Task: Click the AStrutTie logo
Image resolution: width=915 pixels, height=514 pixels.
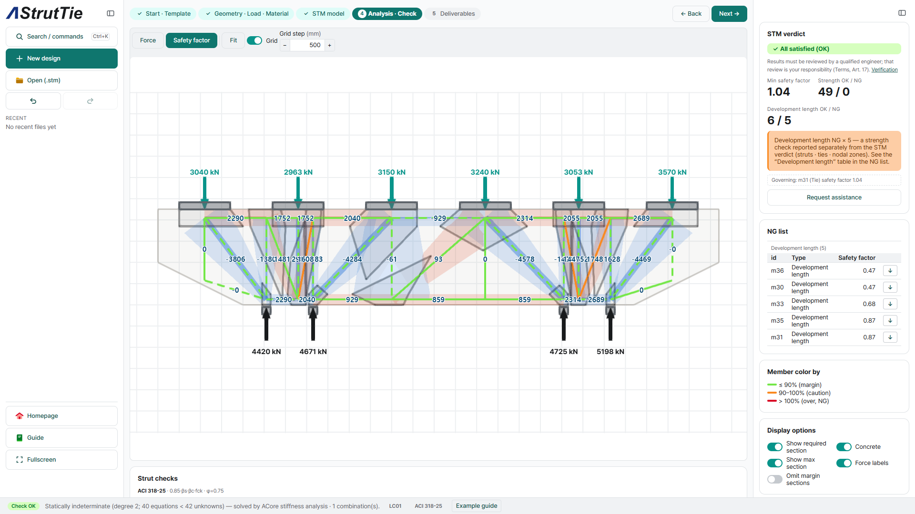Action: 44,13
